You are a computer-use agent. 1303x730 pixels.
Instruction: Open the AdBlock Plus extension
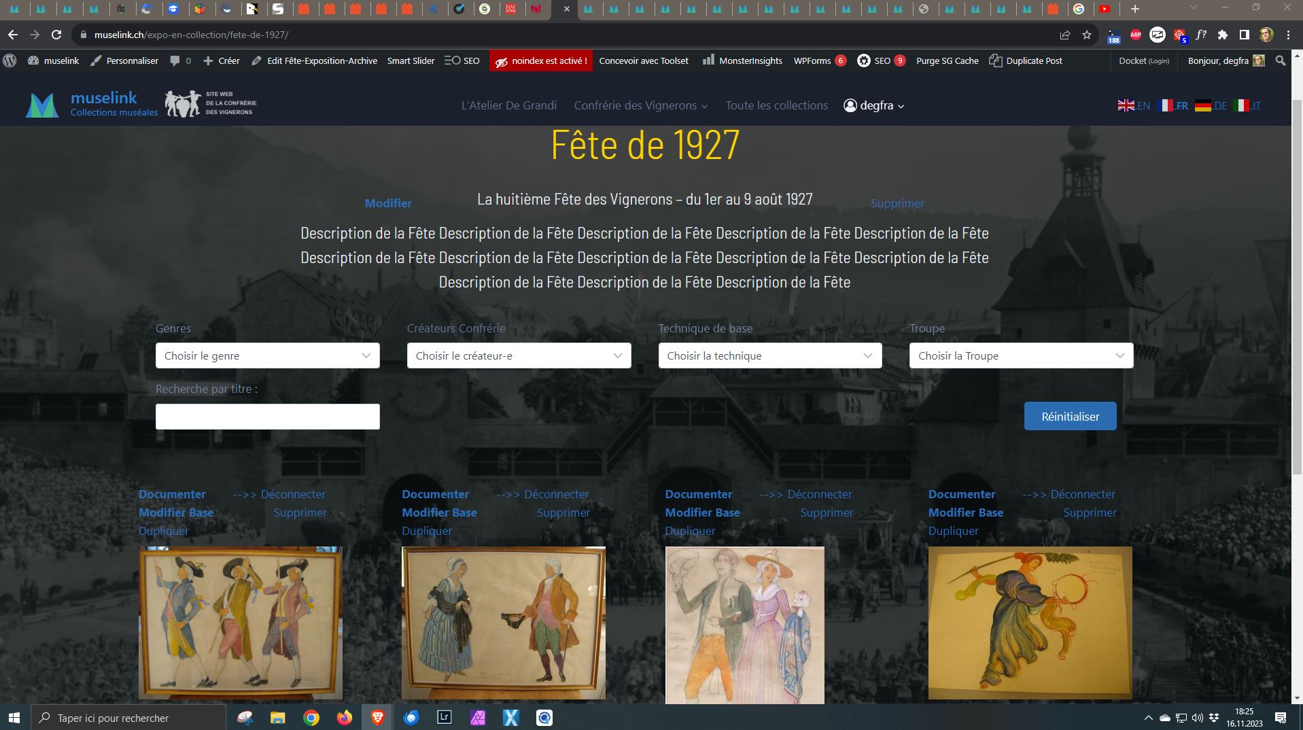point(1136,35)
